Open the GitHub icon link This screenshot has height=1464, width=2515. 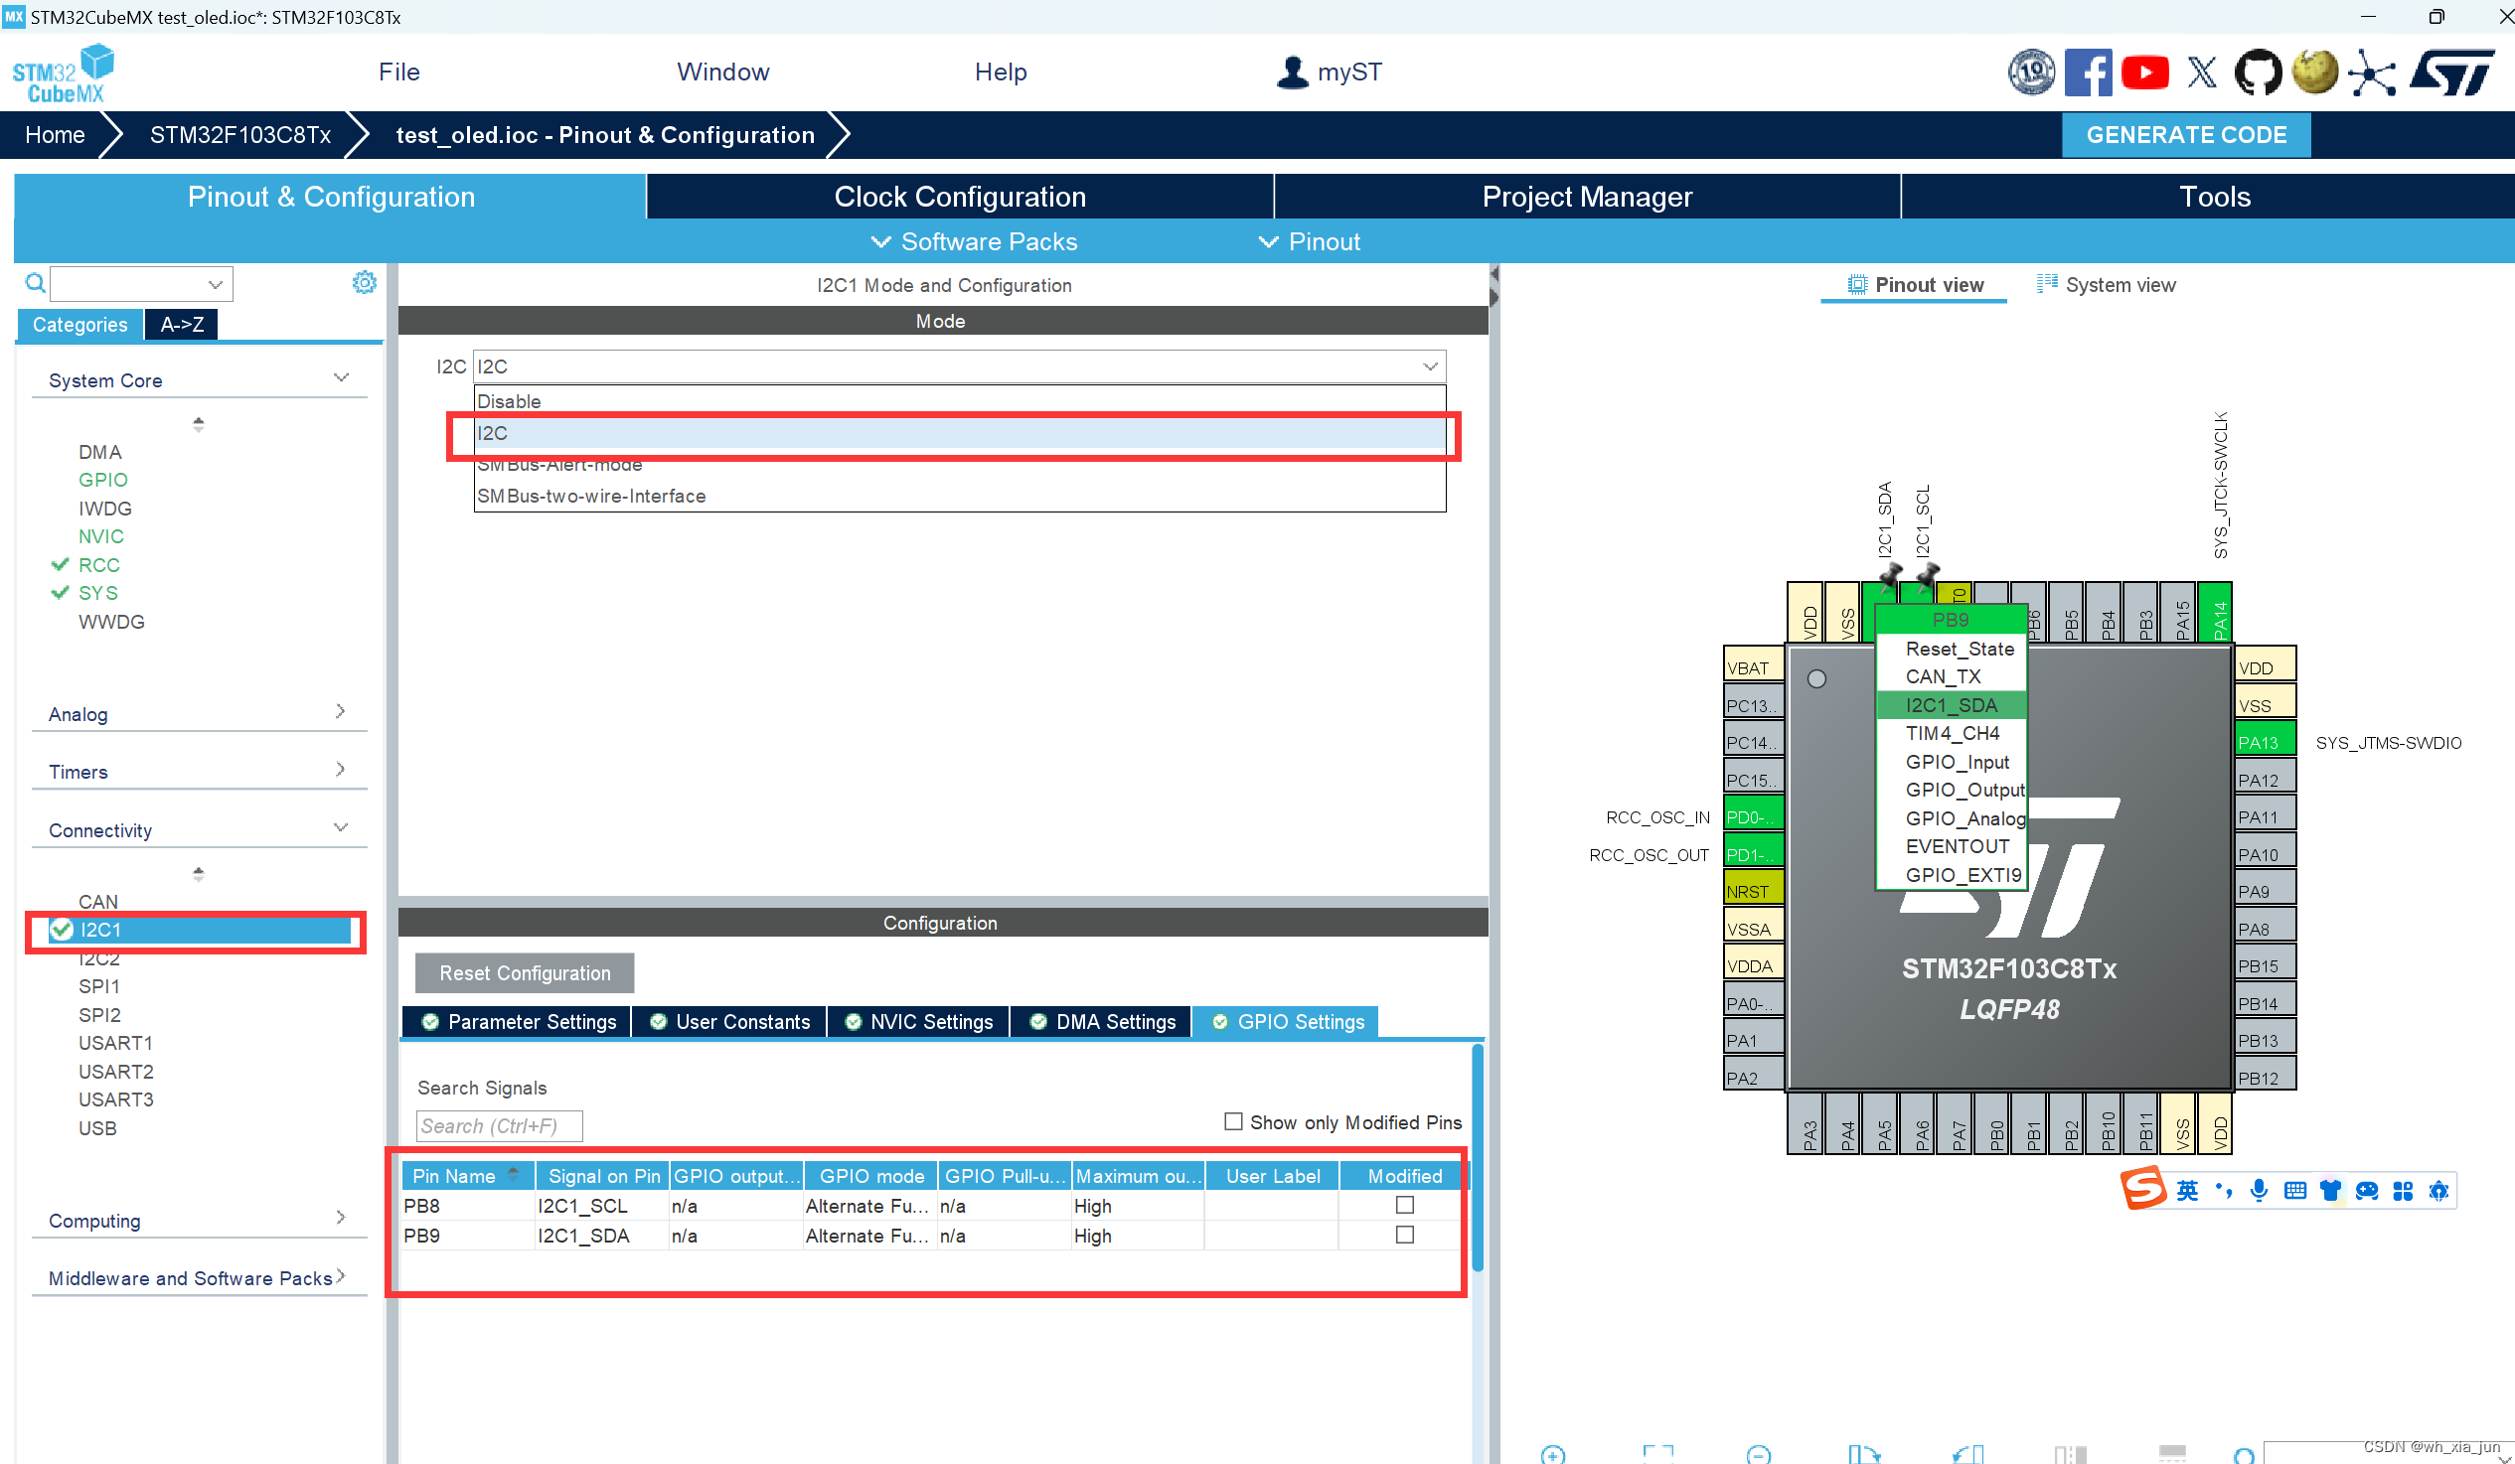tap(2258, 73)
